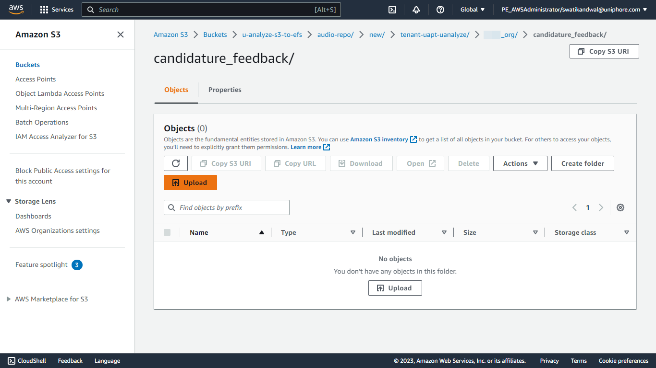The width and height of the screenshot is (656, 368).
Task: Click the Download button
Action: [361, 163]
